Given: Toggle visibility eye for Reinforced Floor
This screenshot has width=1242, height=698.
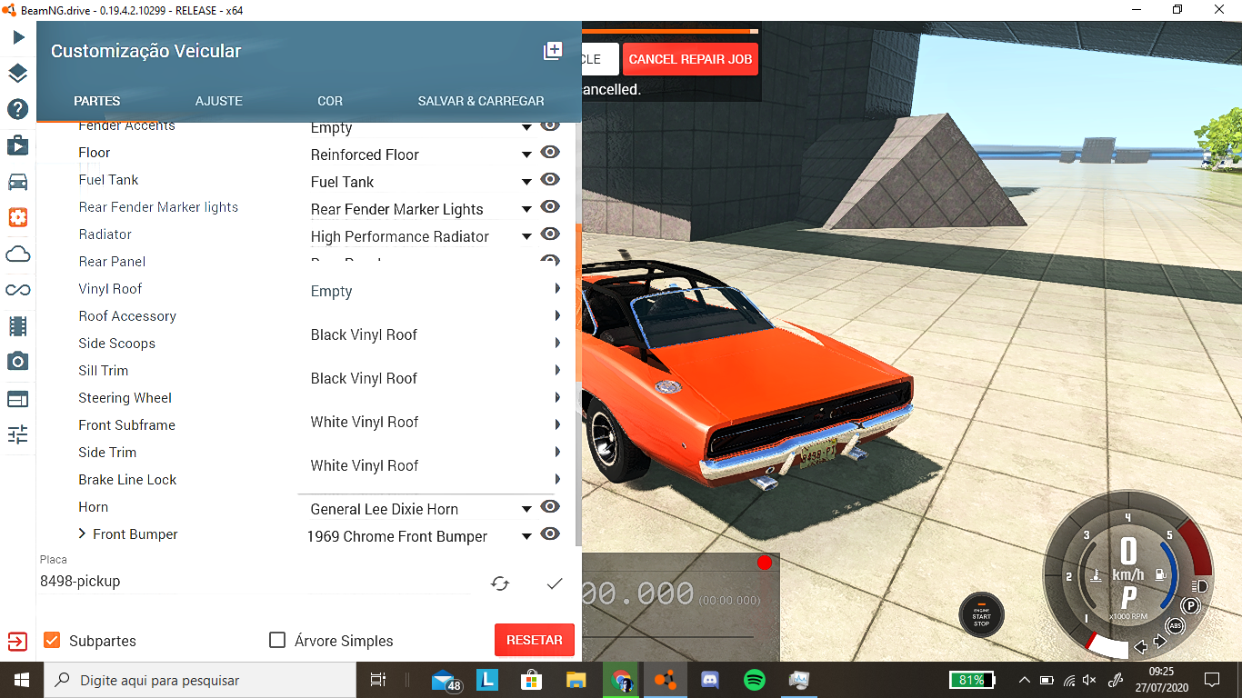Looking at the screenshot, I should (x=550, y=152).
